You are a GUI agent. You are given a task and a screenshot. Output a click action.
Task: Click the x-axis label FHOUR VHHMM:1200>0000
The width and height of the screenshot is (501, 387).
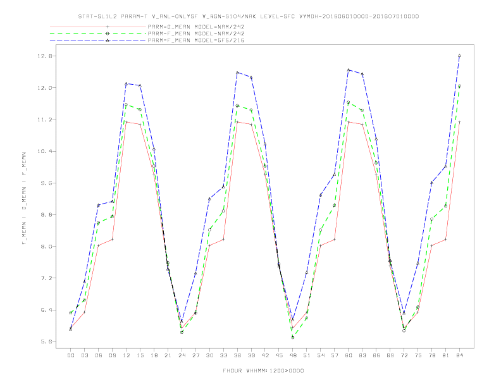[x=263, y=371]
